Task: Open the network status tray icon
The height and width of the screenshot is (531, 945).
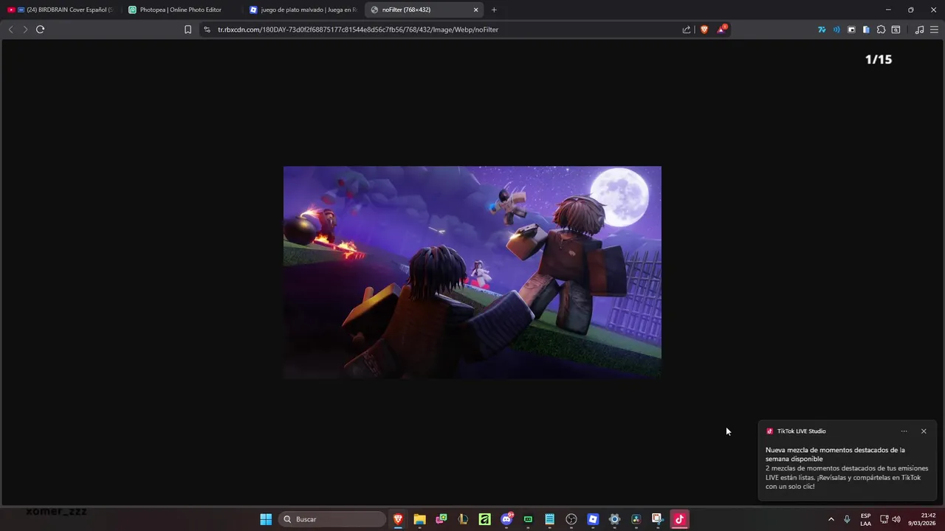Action: click(x=884, y=519)
